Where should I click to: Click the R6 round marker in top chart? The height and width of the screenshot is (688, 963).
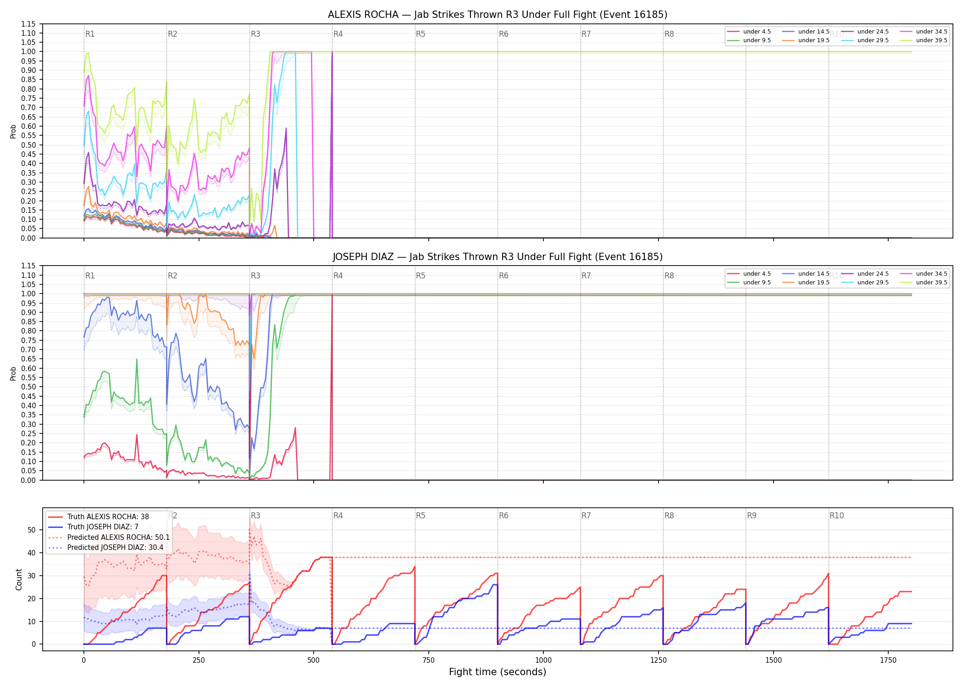[x=504, y=34]
